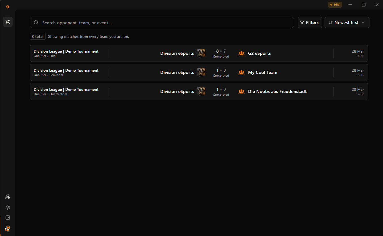The height and width of the screenshot is (236, 383).
Task: Click Division eSports logo in Quarterfinal row
Action: pyautogui.click(x=201, y=91)
